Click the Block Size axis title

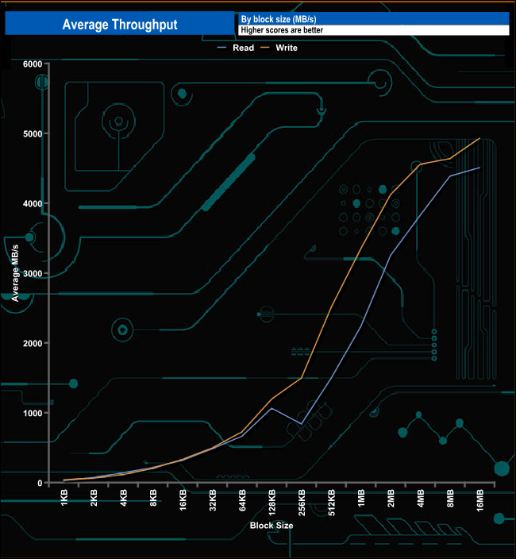[271, 526]
